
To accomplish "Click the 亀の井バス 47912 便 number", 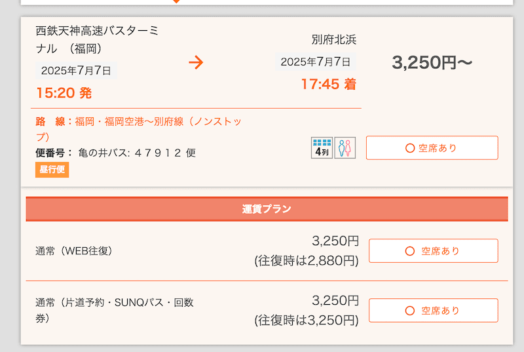I will pyautogui.click(x=136, y=153).
